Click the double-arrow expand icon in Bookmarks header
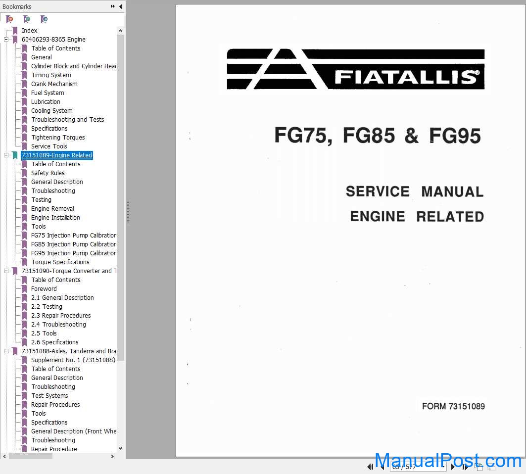The image size is (526, 474). (113, 6)
